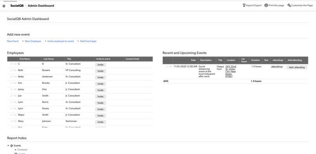The image size is (316, 154).
Task: View Lynn Davey record eye icon
Action: click(15, 109)
